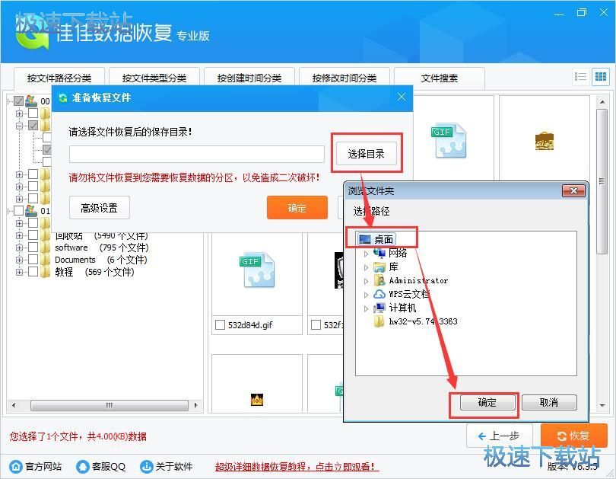Click the 01 drive icon in tree

click(31, 210)
